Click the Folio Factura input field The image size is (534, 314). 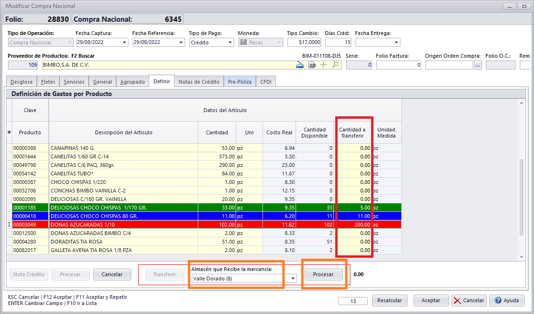coord(398,65)
